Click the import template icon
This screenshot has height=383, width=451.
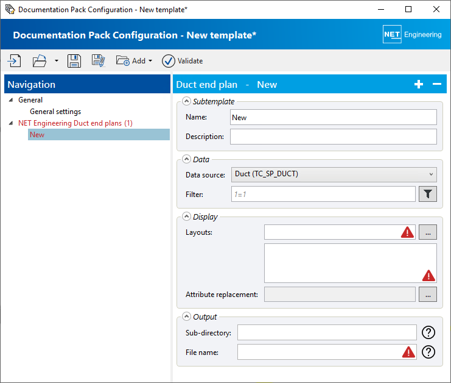click(x=15, y=61)
